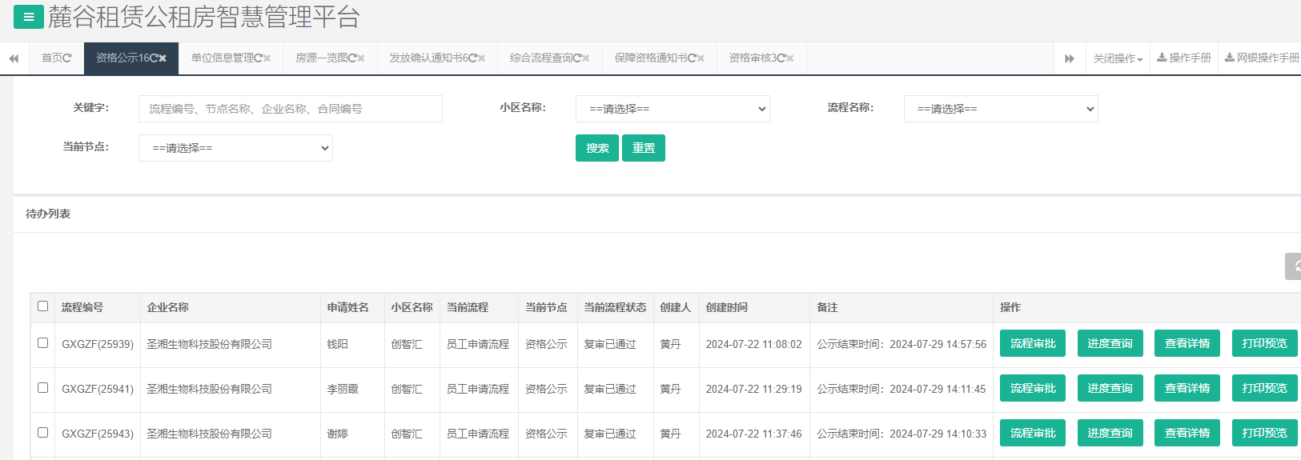Refresh the 综合流程查询 tab via reload icon
The height and width of the screenshot is (460, 1301).
[576, 58]
